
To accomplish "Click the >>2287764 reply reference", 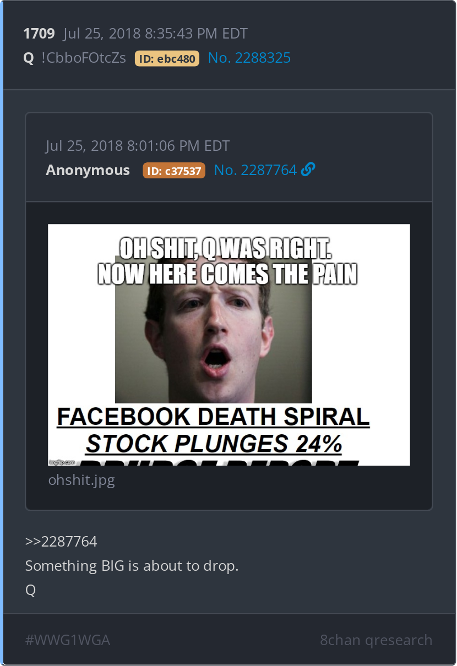I will click(61, 542).
